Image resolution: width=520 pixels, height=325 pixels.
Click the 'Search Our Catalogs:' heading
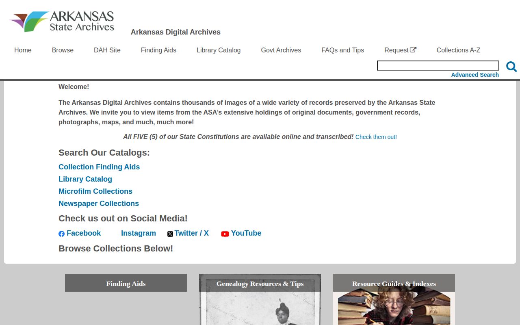coord(104,153)
